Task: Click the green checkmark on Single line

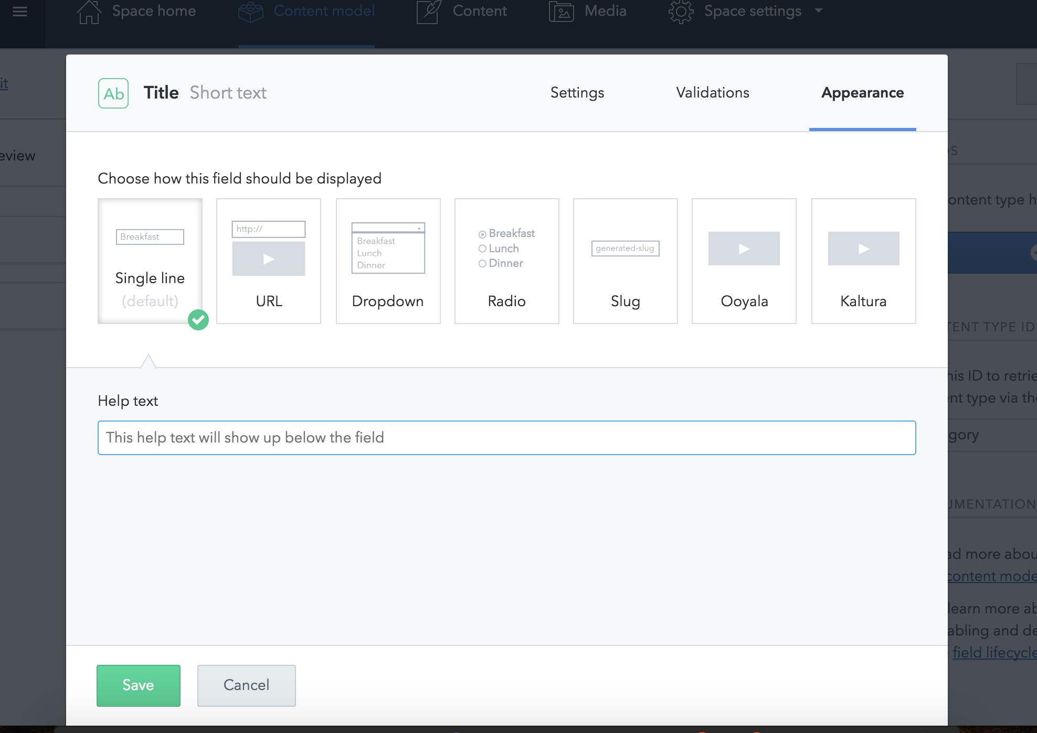Action: click(198, 320)
